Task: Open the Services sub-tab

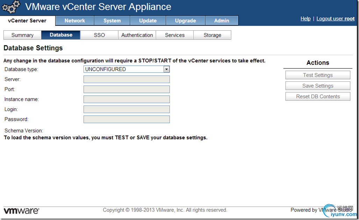Action: point(175,35)
